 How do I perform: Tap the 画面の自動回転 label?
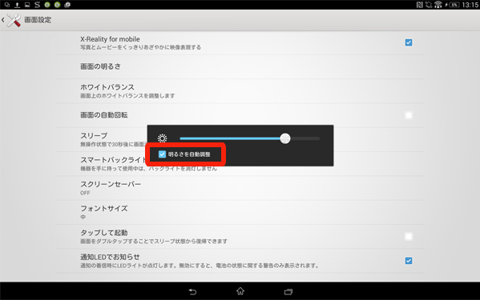tap(104, 115)
